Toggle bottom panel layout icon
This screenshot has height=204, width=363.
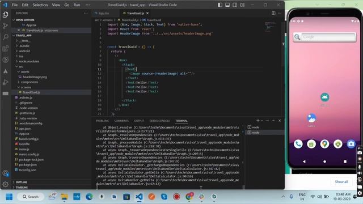pos(227,5)
